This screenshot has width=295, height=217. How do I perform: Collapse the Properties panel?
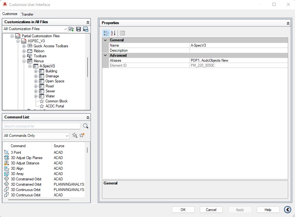point(288,23)
